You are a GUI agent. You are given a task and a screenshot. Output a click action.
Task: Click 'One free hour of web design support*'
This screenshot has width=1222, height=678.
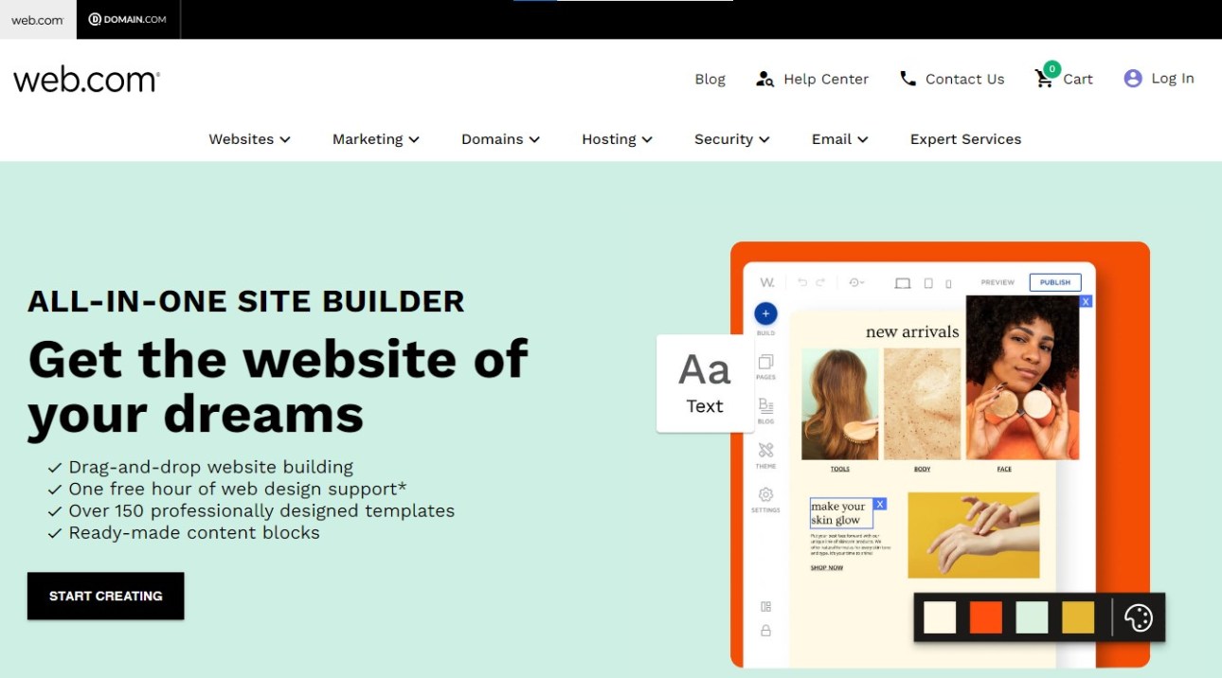click(x=238, y=489)
